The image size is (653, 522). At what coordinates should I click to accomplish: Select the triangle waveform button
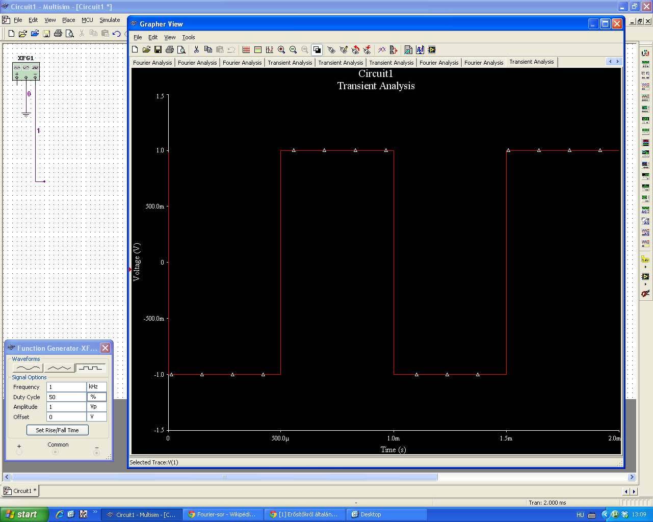(59, 368)
